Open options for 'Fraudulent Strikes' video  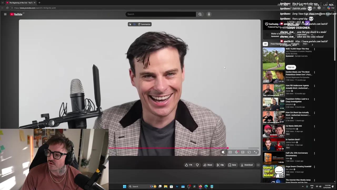tap(314, 99)
